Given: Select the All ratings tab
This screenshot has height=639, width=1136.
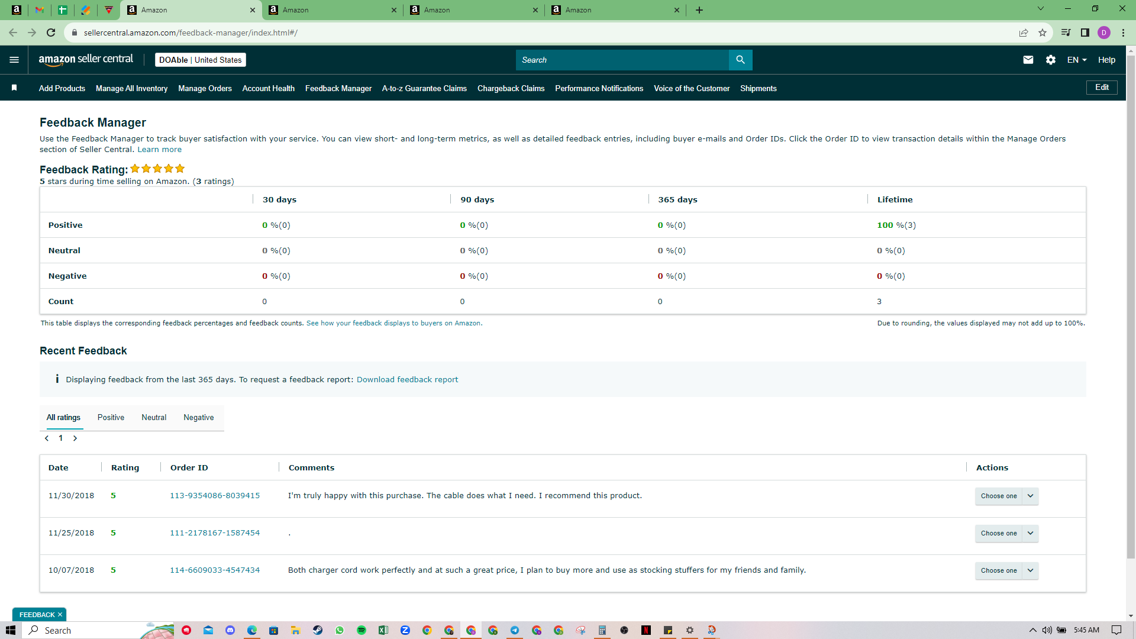Looking at the screenshot, I should (63, 418).
